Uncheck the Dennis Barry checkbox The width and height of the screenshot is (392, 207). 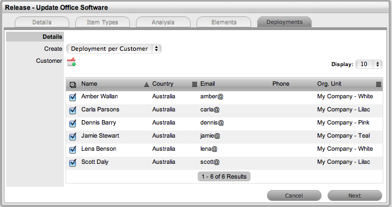click(73, 123)
